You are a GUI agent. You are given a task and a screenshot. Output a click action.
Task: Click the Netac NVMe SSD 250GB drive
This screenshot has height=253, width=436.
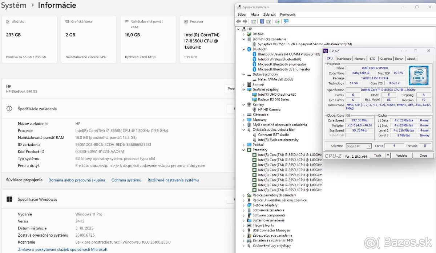(275, 79)
